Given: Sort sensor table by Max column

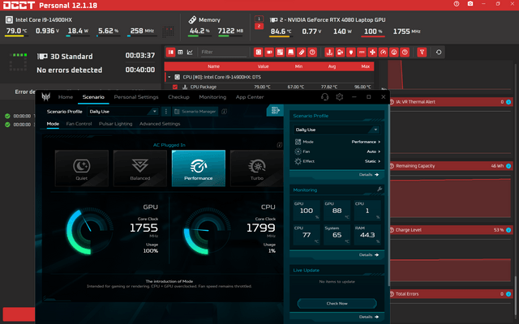Looking at the screenshot, I should 366,66.
